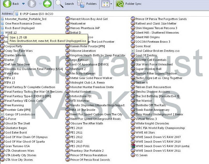209x164 pixels.
Task: Select "Final Fantasy IV Complete Collection" entry
Action: 28,87
